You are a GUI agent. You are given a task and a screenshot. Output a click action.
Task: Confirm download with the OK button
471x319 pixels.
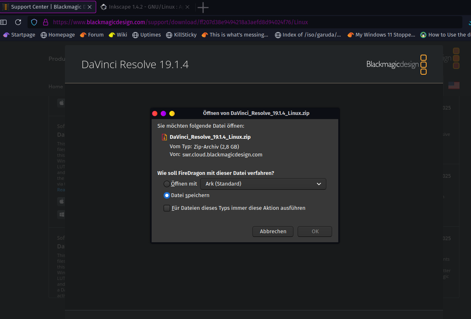click(x=315, y=232)
